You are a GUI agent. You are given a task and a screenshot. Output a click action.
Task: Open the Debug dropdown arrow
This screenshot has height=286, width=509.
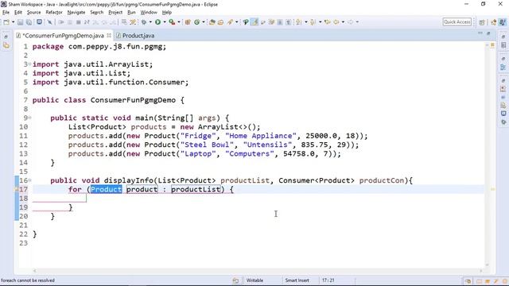tap(150, 22)
